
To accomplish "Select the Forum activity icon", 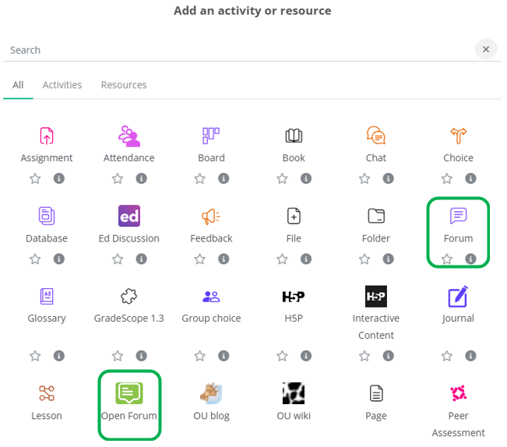I will pyautogui.click(x=458, y=216).
